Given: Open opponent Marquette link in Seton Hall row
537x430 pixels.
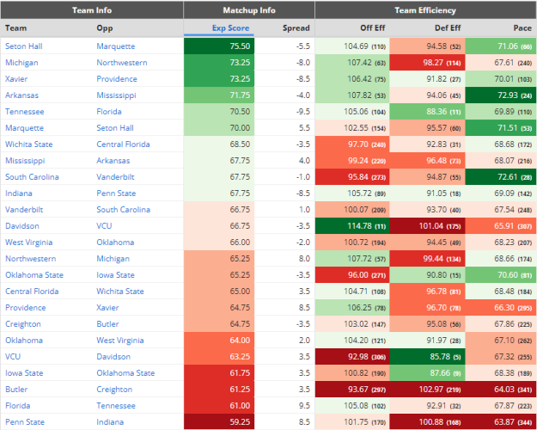Looking at the screenshot, I should tap(116, 46).
